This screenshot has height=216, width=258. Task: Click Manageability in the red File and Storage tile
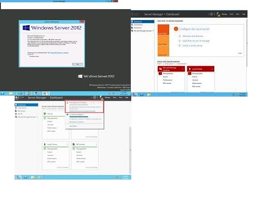[x=168, y=73]
